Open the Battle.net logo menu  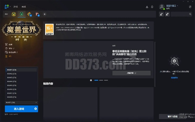point(7,7)
